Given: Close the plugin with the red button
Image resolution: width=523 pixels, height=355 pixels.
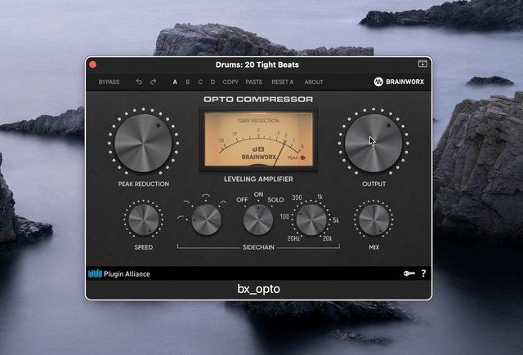Looking at the screenshot, I should tap(92, 64).
